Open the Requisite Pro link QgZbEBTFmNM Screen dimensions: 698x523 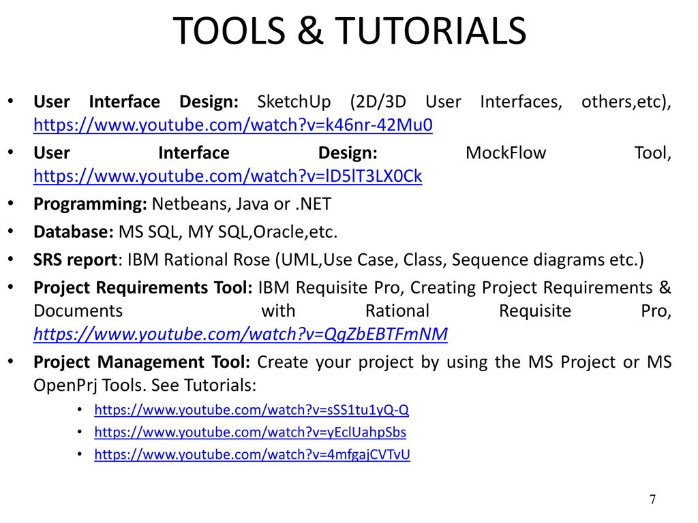point(241,334)
